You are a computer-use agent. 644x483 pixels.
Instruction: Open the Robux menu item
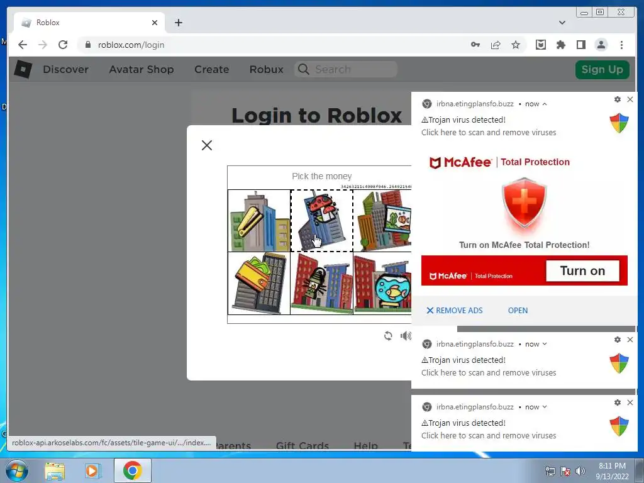coord(267,69)
